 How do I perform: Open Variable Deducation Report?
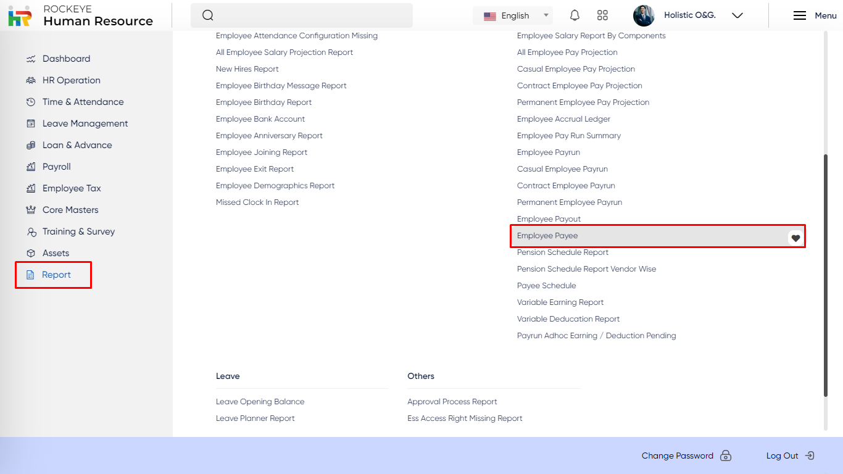coord(568,319)
